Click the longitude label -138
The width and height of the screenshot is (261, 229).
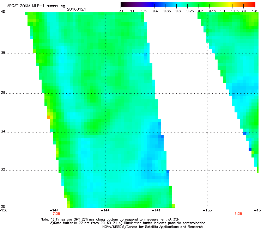coord(207,210)
